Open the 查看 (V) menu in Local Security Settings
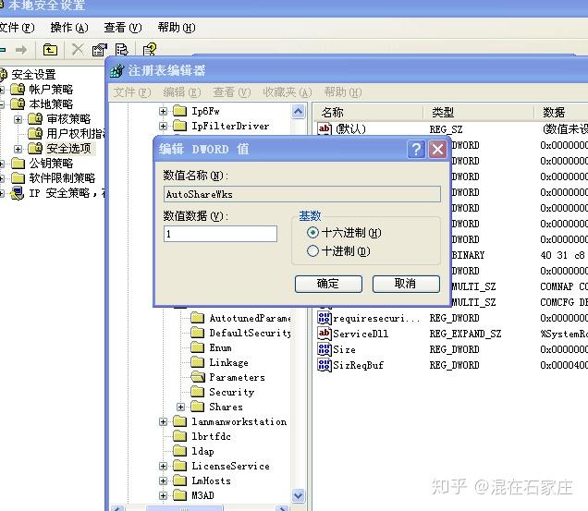The width and height of the screenshot is (588, 511). pos(123,28)
